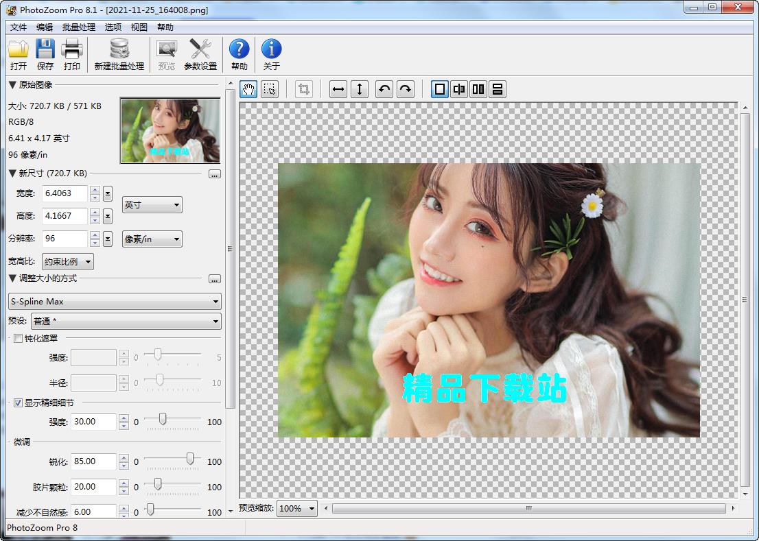
Task: Click the 胶片颗粒 value field
Action: coord(93,486)
